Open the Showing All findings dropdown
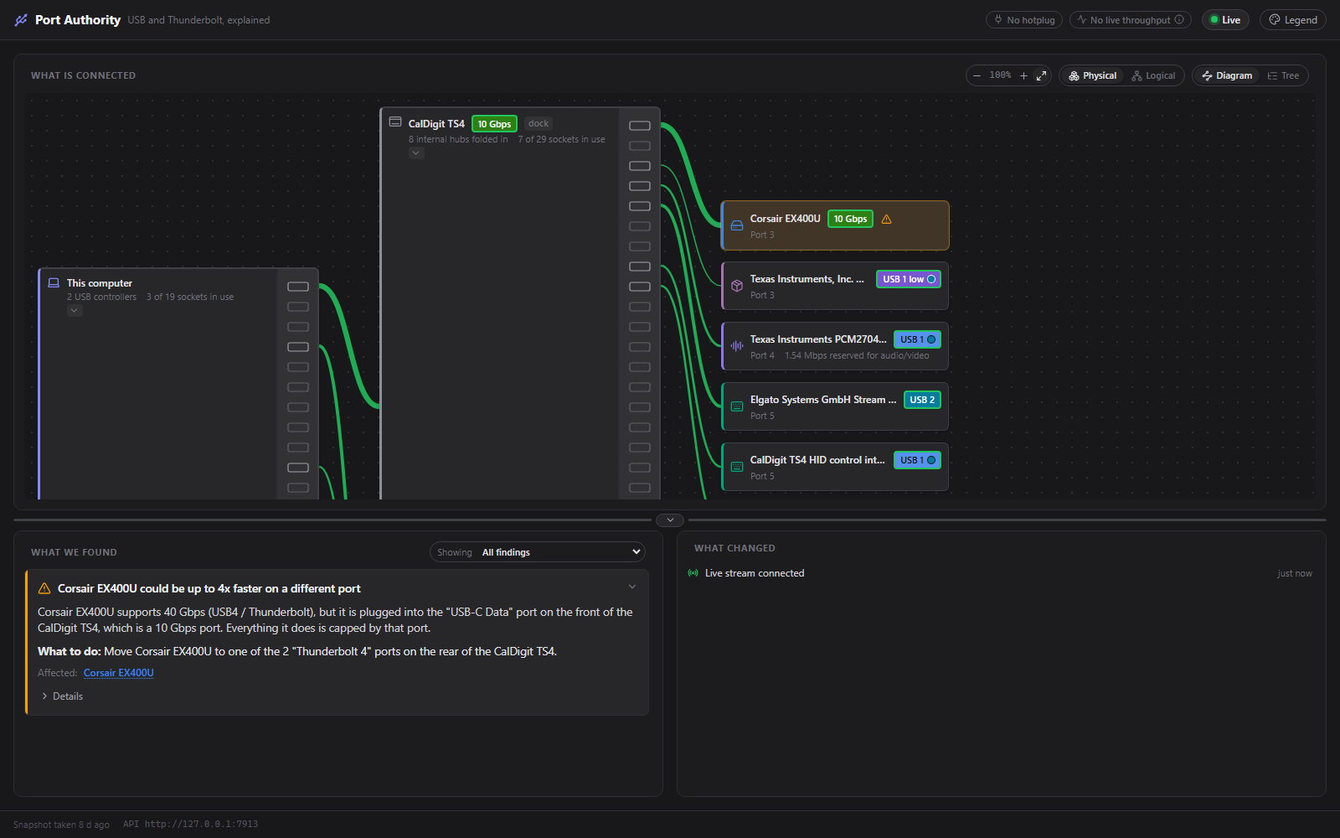Screen dimensions: 1340x838 coord(538,552)
